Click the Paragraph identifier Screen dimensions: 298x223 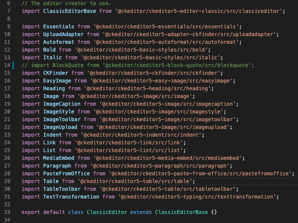coord(57,166)
